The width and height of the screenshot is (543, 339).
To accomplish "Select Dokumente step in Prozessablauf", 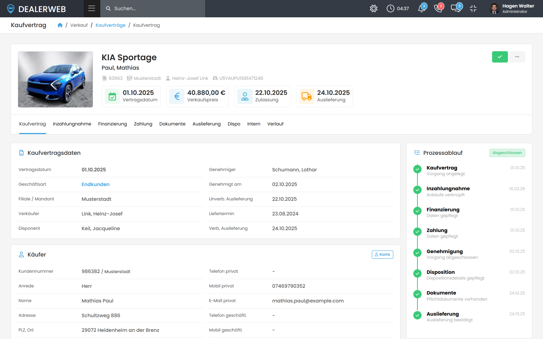I will [441, 293].
